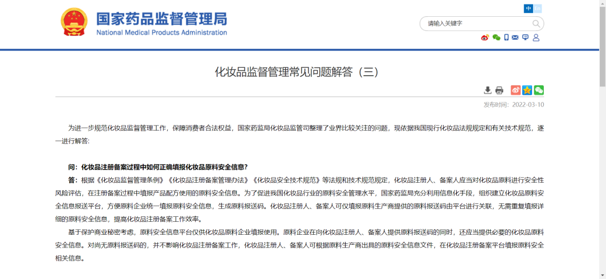
Task: Click the vertical scrollbar thumb
Action: [602, 45]
